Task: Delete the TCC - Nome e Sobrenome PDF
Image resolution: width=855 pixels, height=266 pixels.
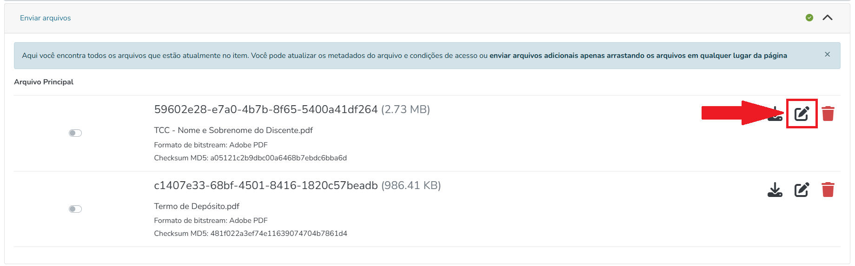Action: [x=828, y=114]
